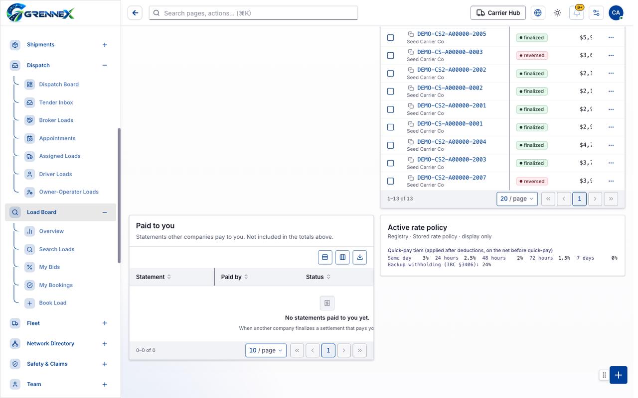The width and height of the screenshot is (638, 398).
Task: Open row actions for DEMO-CS-A00000-0001
Action: 611,127
